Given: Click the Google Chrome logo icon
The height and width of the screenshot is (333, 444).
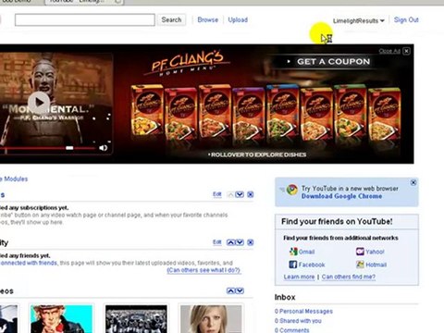Looking at the screenshot, I should pyautogui.click(x=291, y=190).
